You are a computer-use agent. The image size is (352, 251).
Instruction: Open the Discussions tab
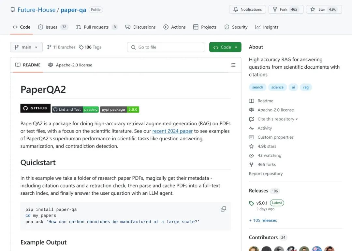click(140, 27)
